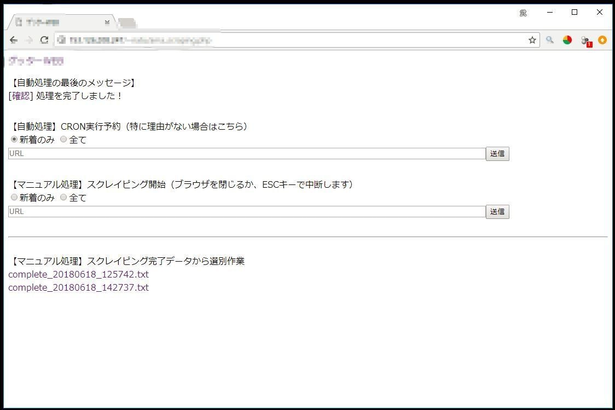
Task: Open the extension with red badge 1
Action: point(587,41)
